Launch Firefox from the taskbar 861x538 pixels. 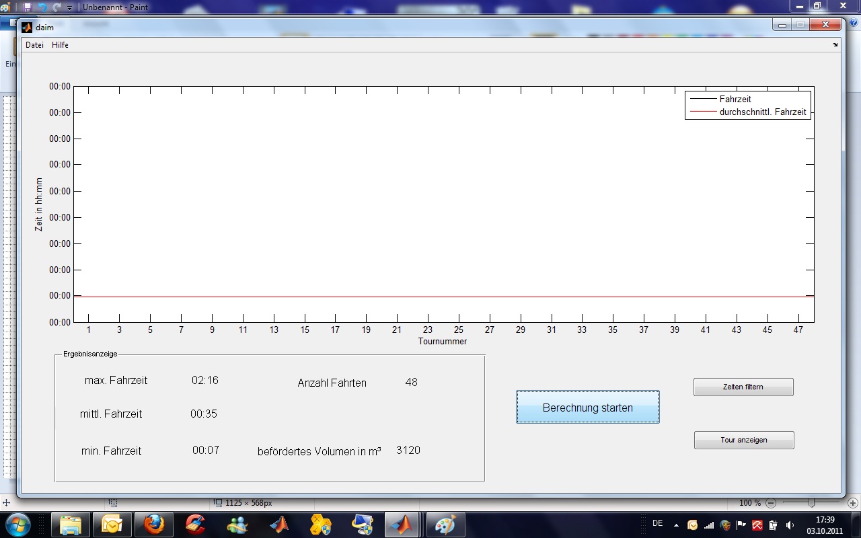[x=154, y=524]
